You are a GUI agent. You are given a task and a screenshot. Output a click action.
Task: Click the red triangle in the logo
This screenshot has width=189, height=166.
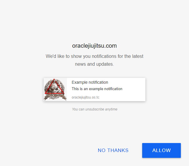click(x=54, y=86)
